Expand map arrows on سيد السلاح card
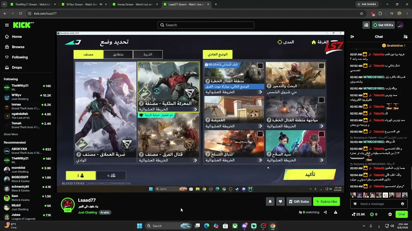The image size is (412, 231). (x=321, y=160)
